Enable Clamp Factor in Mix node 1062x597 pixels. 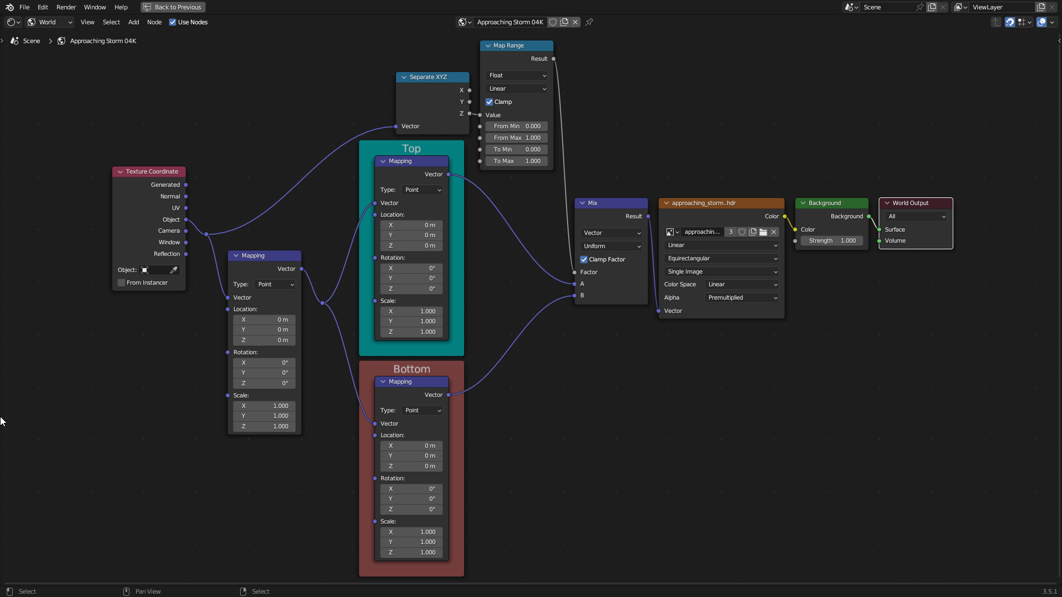(584, 259)
